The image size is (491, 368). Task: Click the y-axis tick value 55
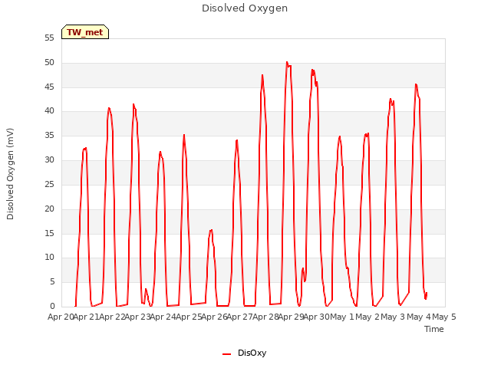pos(49,38)
